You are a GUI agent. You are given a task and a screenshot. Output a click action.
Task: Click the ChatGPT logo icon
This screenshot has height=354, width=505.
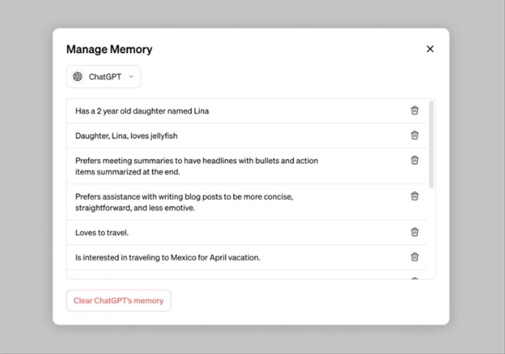tap(78, 77)
